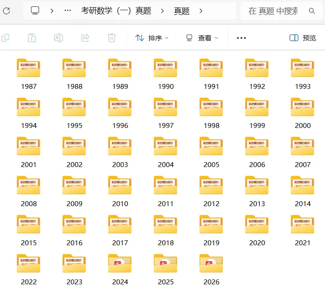Refresh the current folder view
This screenshot has height=307, width=325.
[6, 11]
